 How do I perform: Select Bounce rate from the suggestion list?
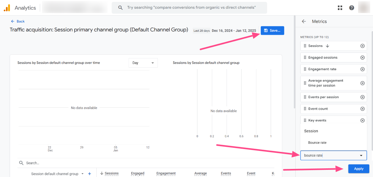tap(317, 143)
